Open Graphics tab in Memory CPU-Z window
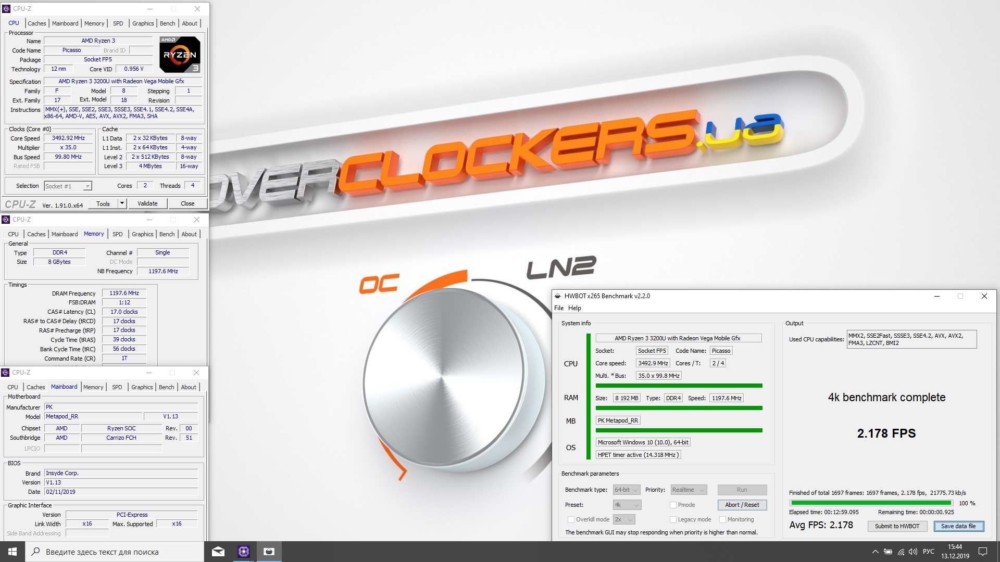Viewport: 1000px width, 562px height. pyautogui.click(x=142, y=234)
